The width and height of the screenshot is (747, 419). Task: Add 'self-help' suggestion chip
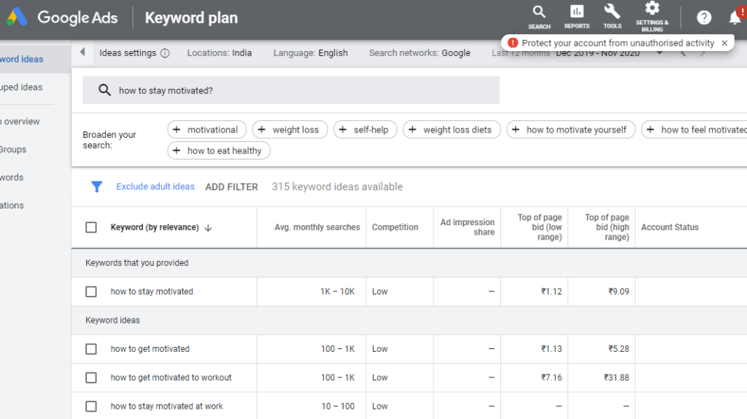tap(365, 130)
